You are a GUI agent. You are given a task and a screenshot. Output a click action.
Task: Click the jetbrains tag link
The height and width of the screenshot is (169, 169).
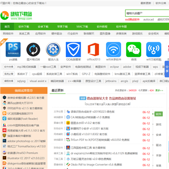(111, 81)
